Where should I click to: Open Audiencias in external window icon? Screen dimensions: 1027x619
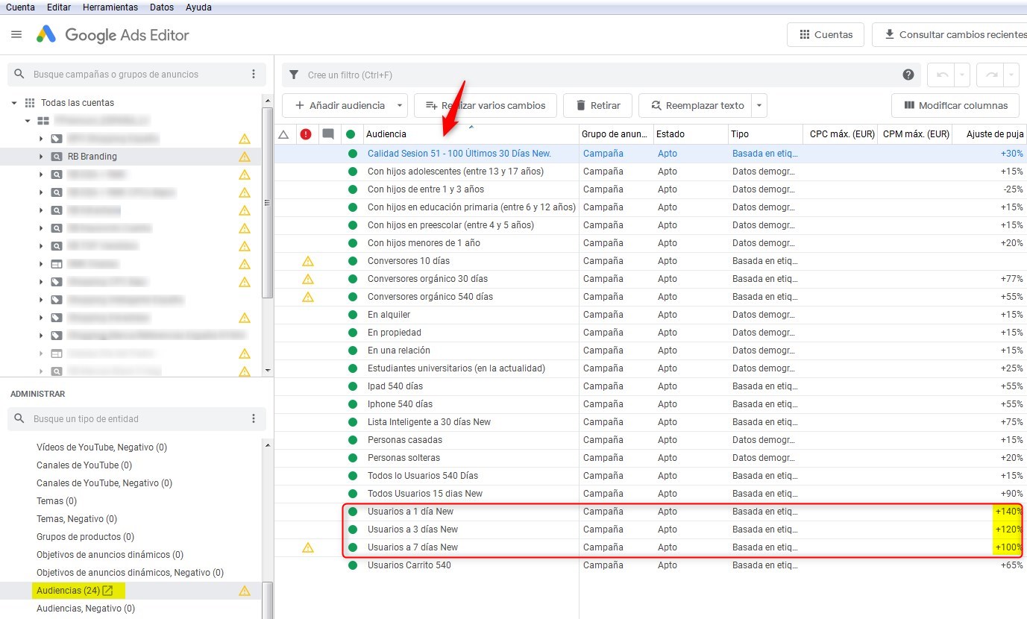coord(107,591)
